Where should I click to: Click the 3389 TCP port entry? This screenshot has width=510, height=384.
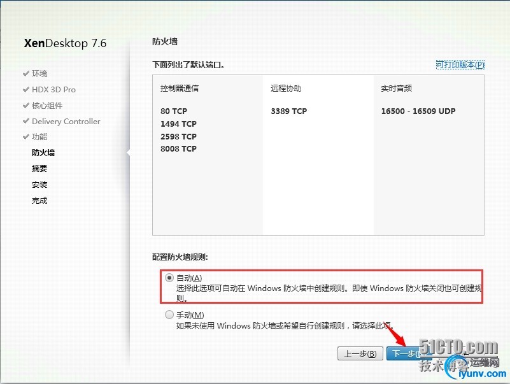point(289,111)
